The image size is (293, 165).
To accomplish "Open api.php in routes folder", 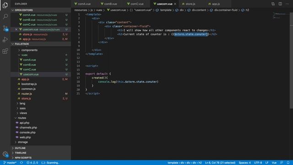I will coord(41,123).
